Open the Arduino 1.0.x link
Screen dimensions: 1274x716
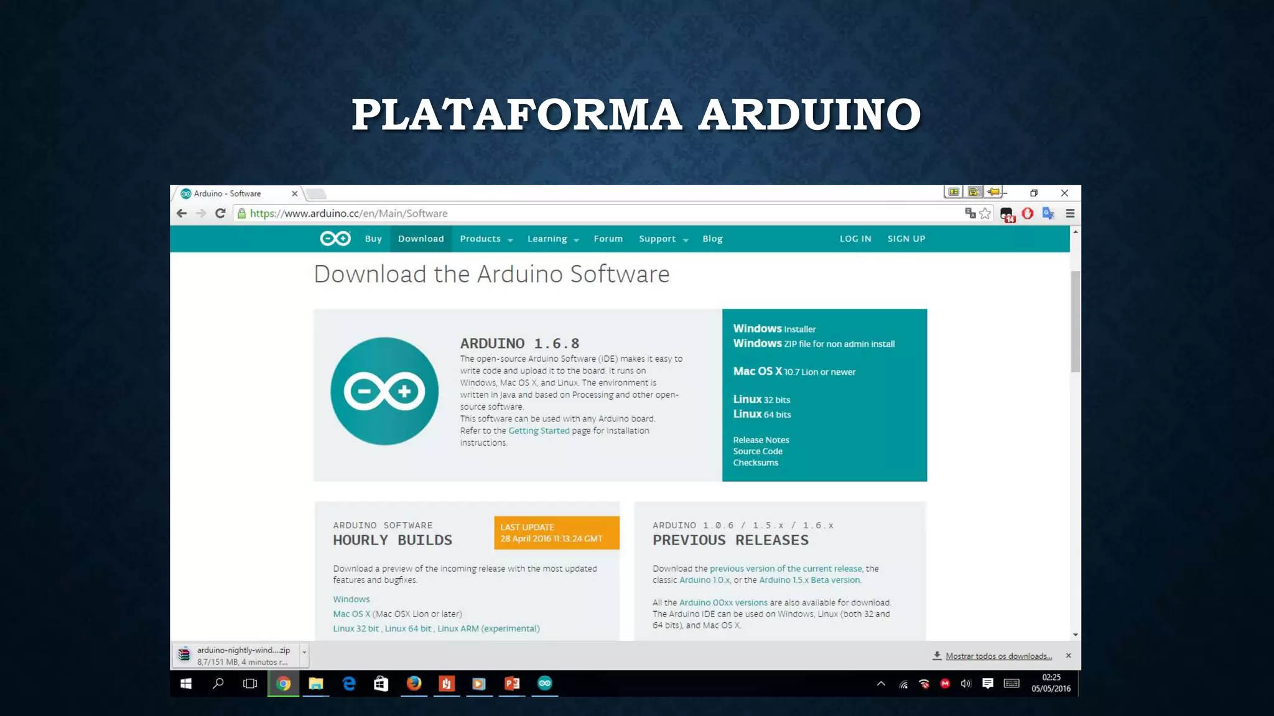(704, 580)
